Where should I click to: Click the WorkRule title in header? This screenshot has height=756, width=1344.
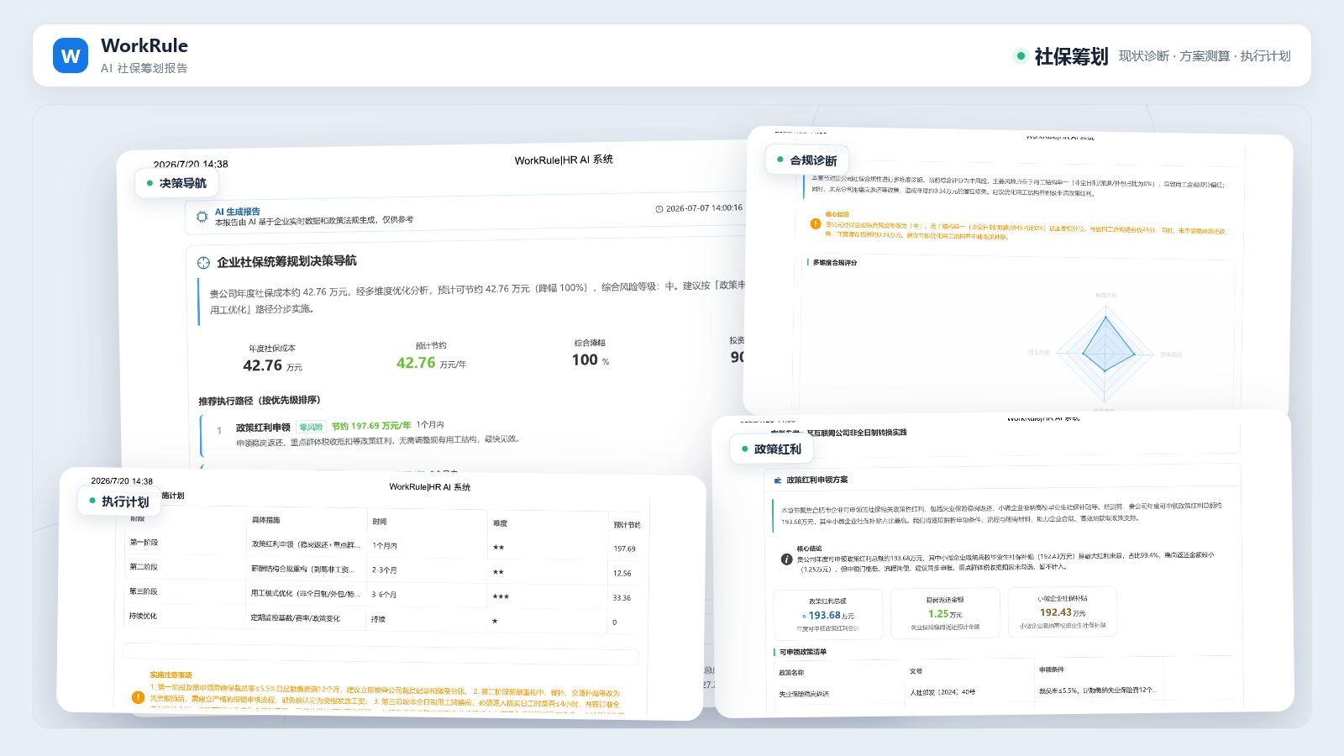144,46
